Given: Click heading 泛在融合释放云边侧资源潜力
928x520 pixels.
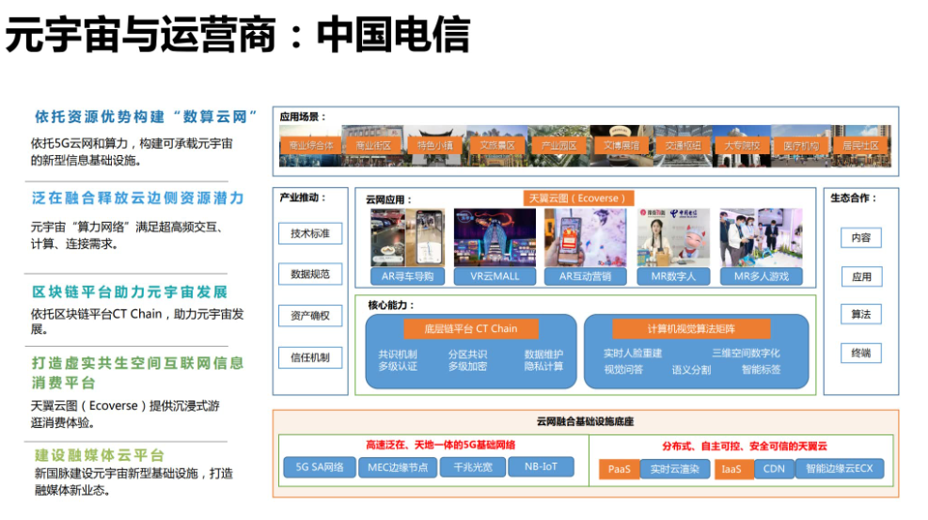Looking at the screenshot, I should 138,198.
